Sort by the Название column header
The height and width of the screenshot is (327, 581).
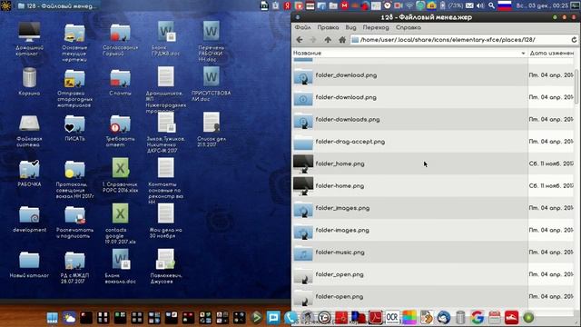pos(409,53)
